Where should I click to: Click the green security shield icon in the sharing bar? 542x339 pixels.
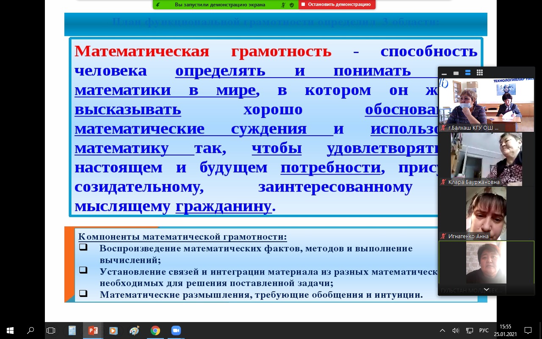(292, 5)
